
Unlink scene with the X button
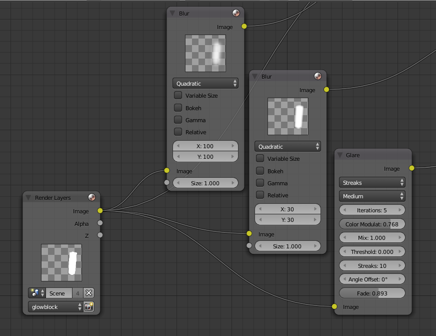tap(88, 293)
